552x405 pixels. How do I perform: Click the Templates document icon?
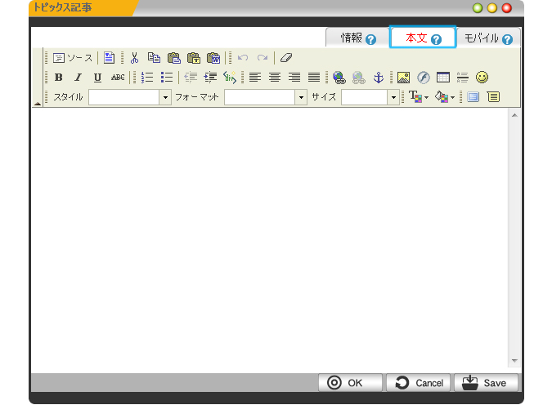(109, 58)
